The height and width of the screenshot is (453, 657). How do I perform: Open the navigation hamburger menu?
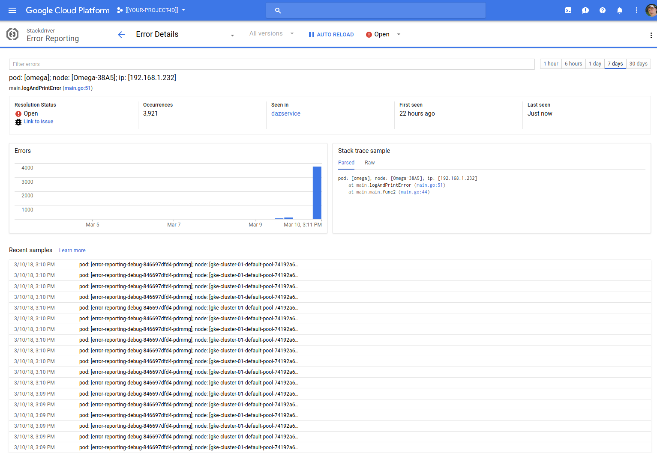pyautogui.click(x=12, y=10)
